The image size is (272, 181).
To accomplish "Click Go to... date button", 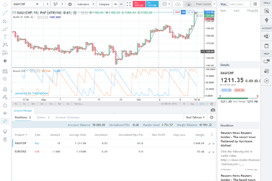I will (x=79, y=104).
